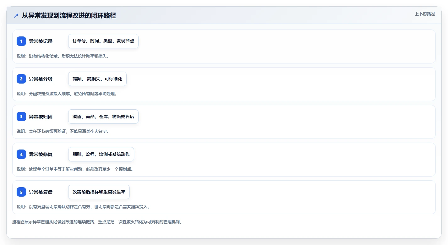Viewport: 448px width, 245px height.
Task: Click the note 没有复盘就无法确认动作是否有效
Action: click(83, 207)
